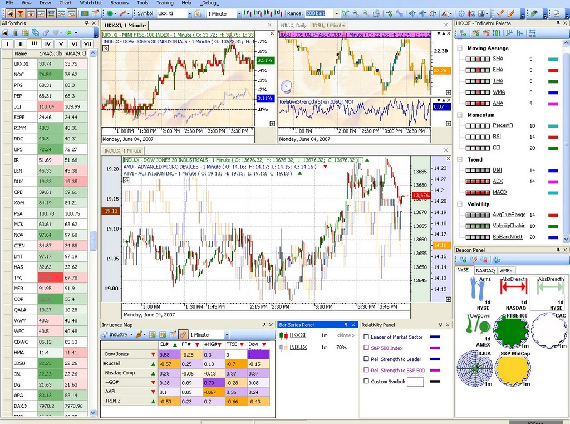Switch to the AMEX tab in the Beacon Panel
Image resolution: width=570 pixels, height=424 pixels.
click(506, 270)
